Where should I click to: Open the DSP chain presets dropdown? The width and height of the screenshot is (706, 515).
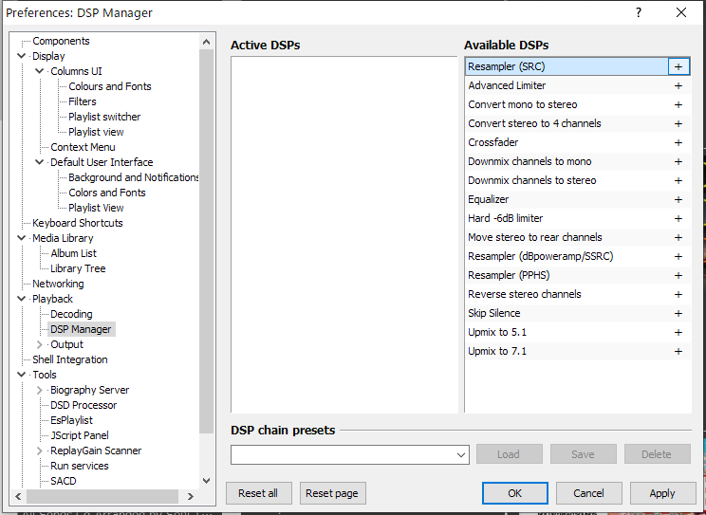(x=461, y=454)
